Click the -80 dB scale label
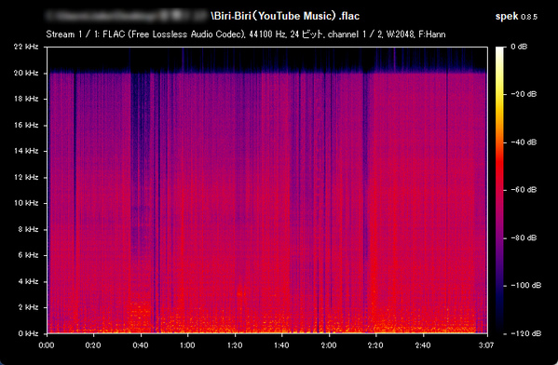 tap(524, 237)
